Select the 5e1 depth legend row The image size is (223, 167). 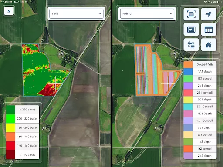click(200, 127)
